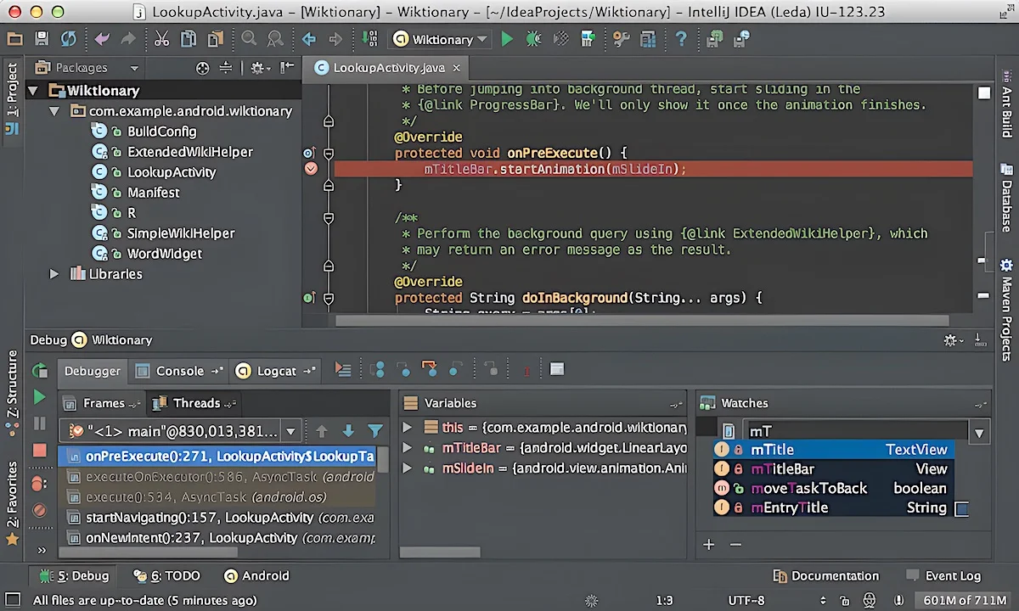The width and height of the screenshot is (1019, 611).
Task: Click Evaluate Expression calculator icon
Action: 557,369
